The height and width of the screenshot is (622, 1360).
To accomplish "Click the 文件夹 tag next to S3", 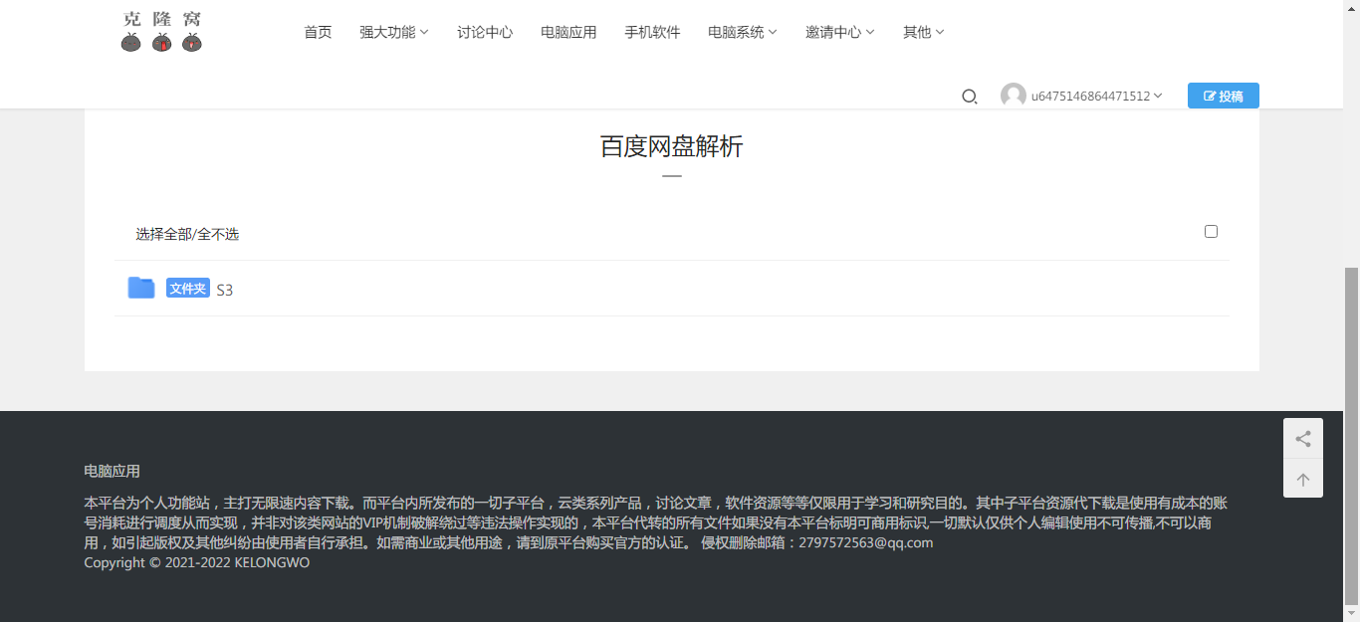I will coord(188,289).
